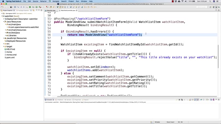Open the Run button's dropdown arrow
This screenshot has width=221, height=124.
(x=38, y=7)
